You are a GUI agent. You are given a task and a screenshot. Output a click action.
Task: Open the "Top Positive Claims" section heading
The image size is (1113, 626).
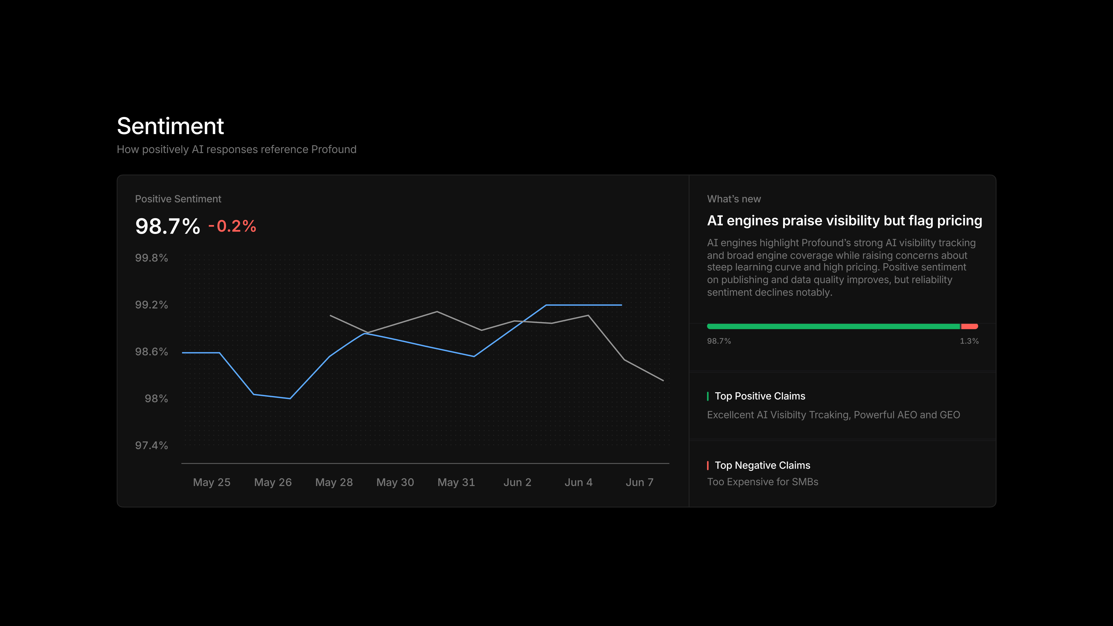click(x=760, y=396)
